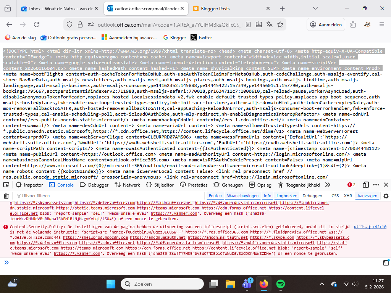The height and width of the screenshot is (293, 391).
Task: Open utils.js:42:10 source link
Action: click(x=370, y=227)
